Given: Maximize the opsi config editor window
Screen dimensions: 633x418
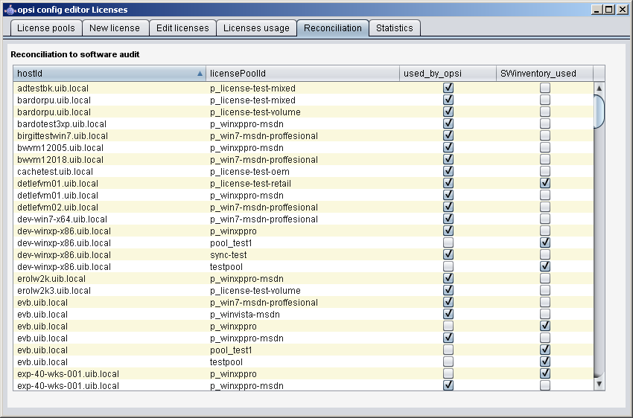Looking at the screenshot, I should (609, 10).
